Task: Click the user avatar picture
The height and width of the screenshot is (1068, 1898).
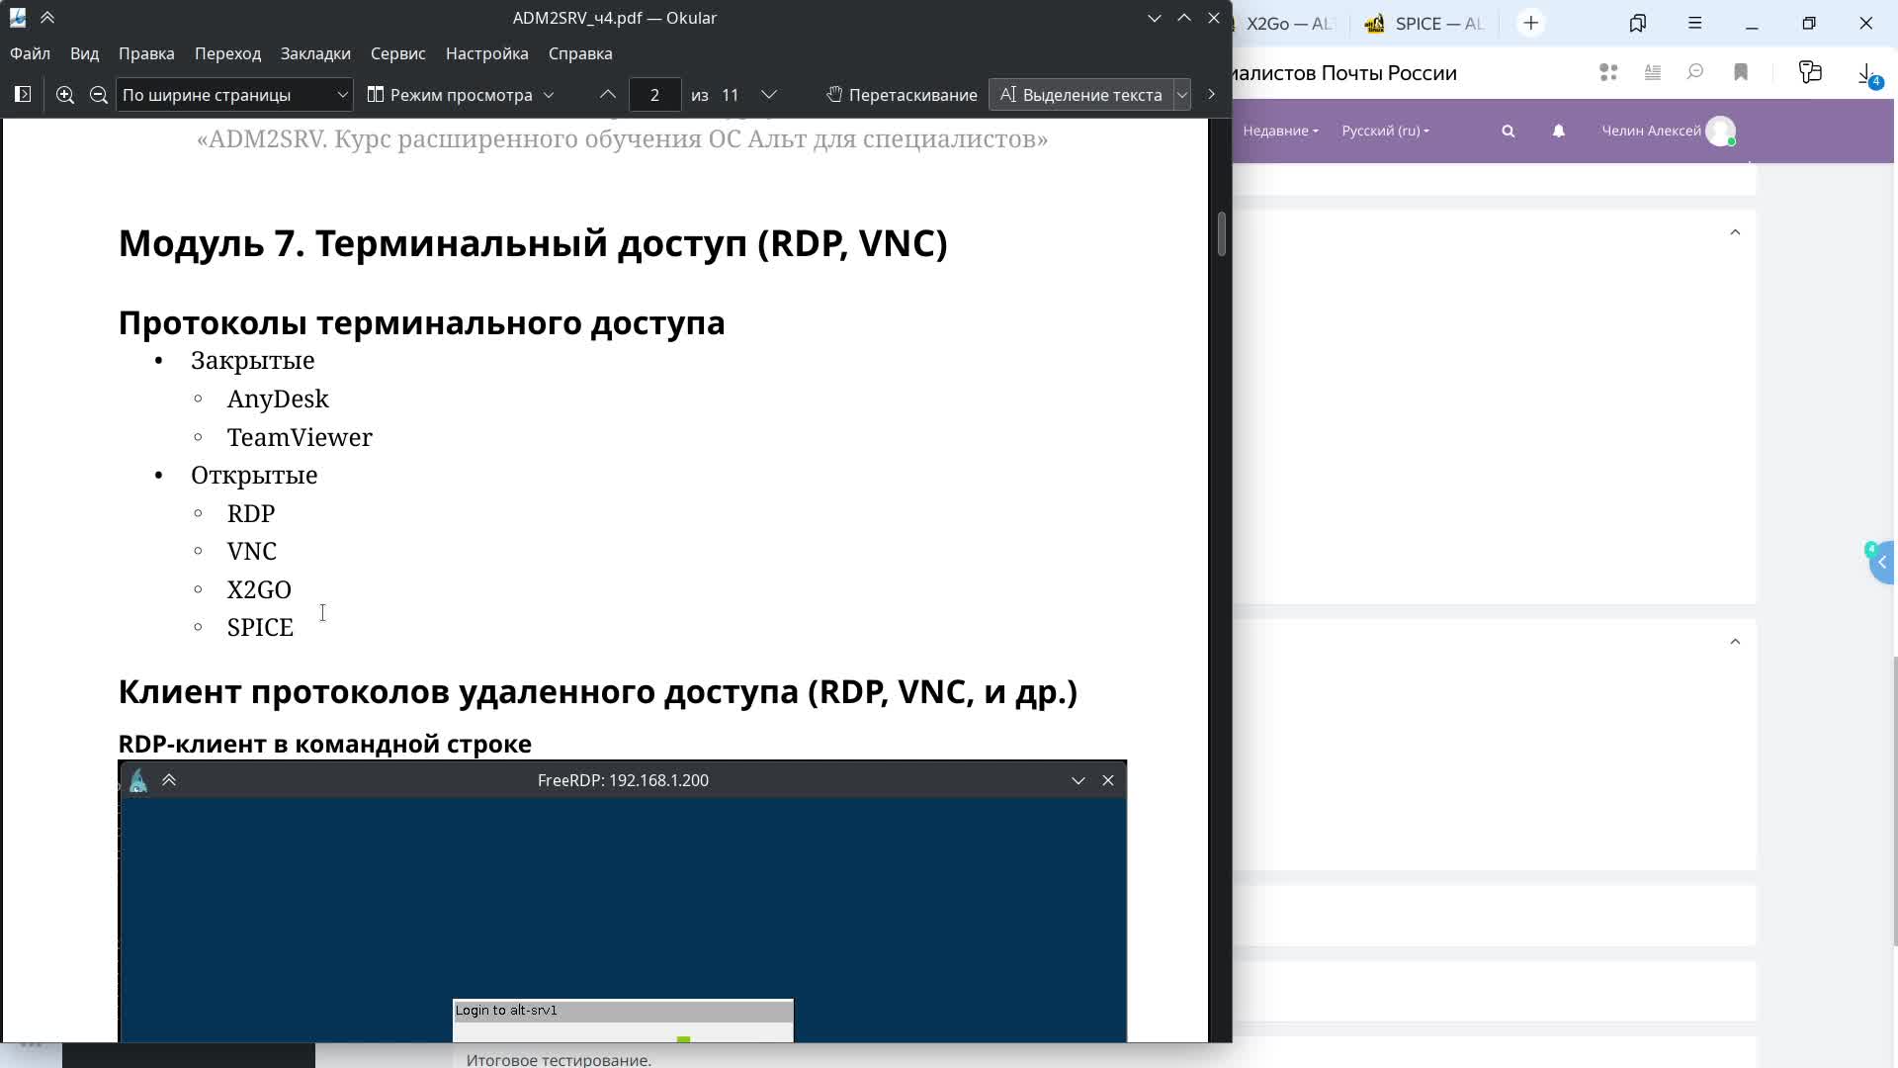Action: click(x=1721, y=131)
